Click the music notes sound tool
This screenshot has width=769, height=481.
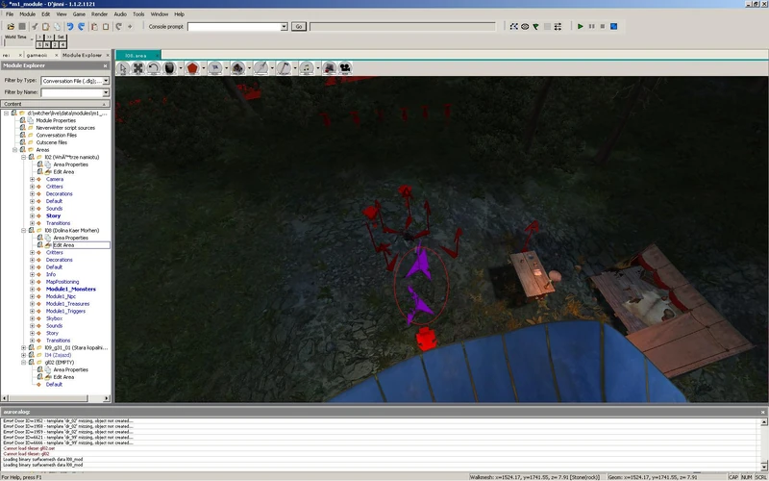tap(307, 68)
